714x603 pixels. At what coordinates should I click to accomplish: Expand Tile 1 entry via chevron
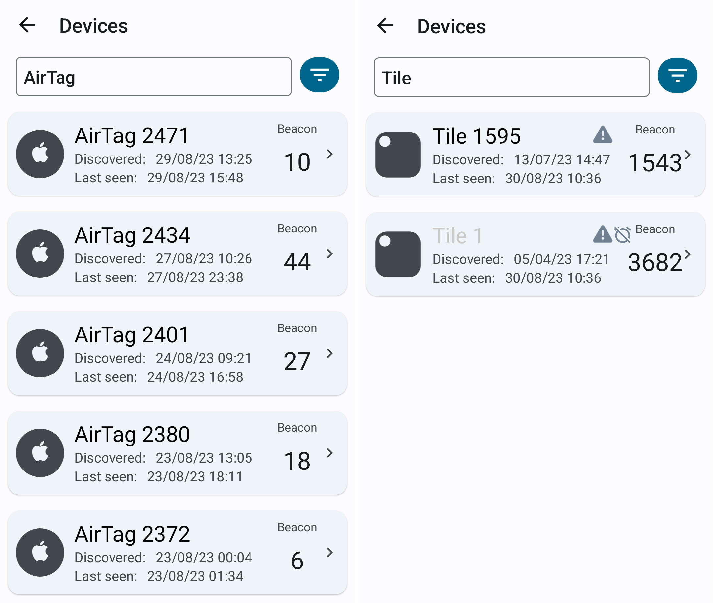pyautogui.click(x=688, y=255)
